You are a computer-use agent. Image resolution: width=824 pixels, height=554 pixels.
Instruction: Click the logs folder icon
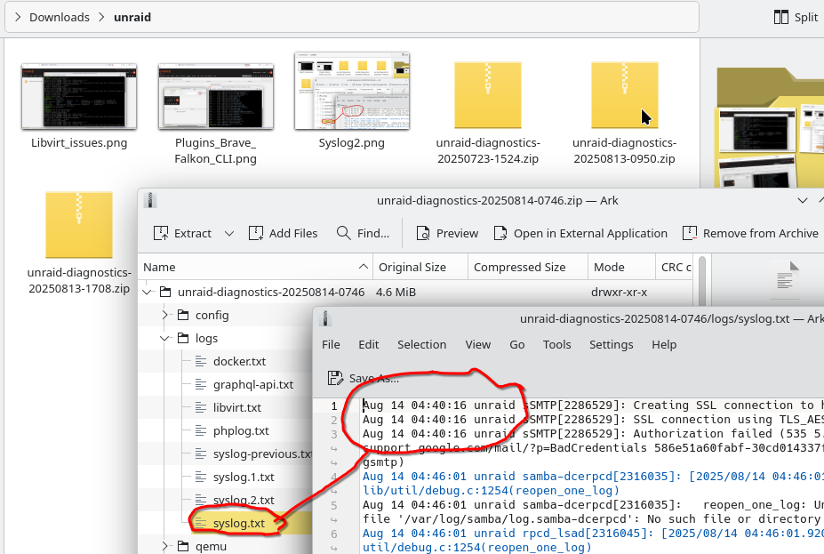coord(183,339)
